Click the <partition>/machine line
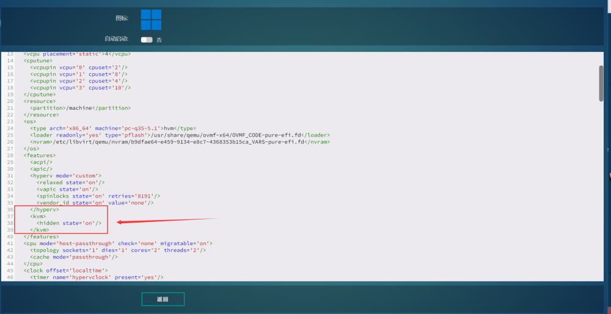The image size is (611, 314). coord(80,108)
